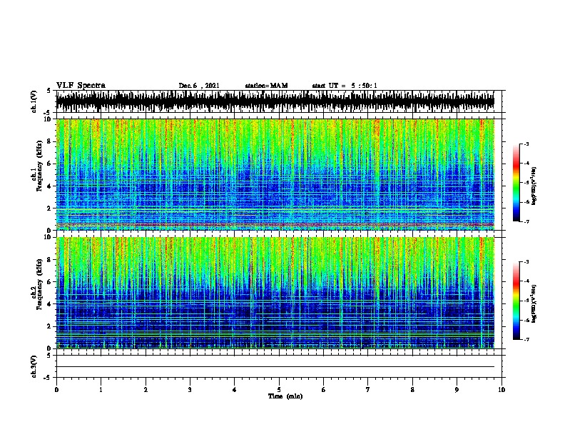Click the "ch.1(V)" waveform axis label
The image size is (565, 437).
click(x=34, y=101)
